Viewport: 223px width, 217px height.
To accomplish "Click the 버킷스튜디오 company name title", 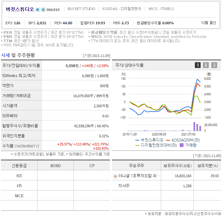I will (20, 9).
